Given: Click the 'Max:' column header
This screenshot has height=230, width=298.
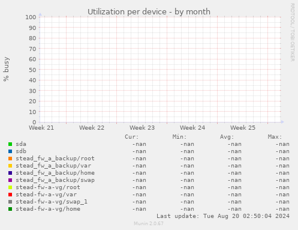Looking at the screenshot, I should [x=275, y=137].
